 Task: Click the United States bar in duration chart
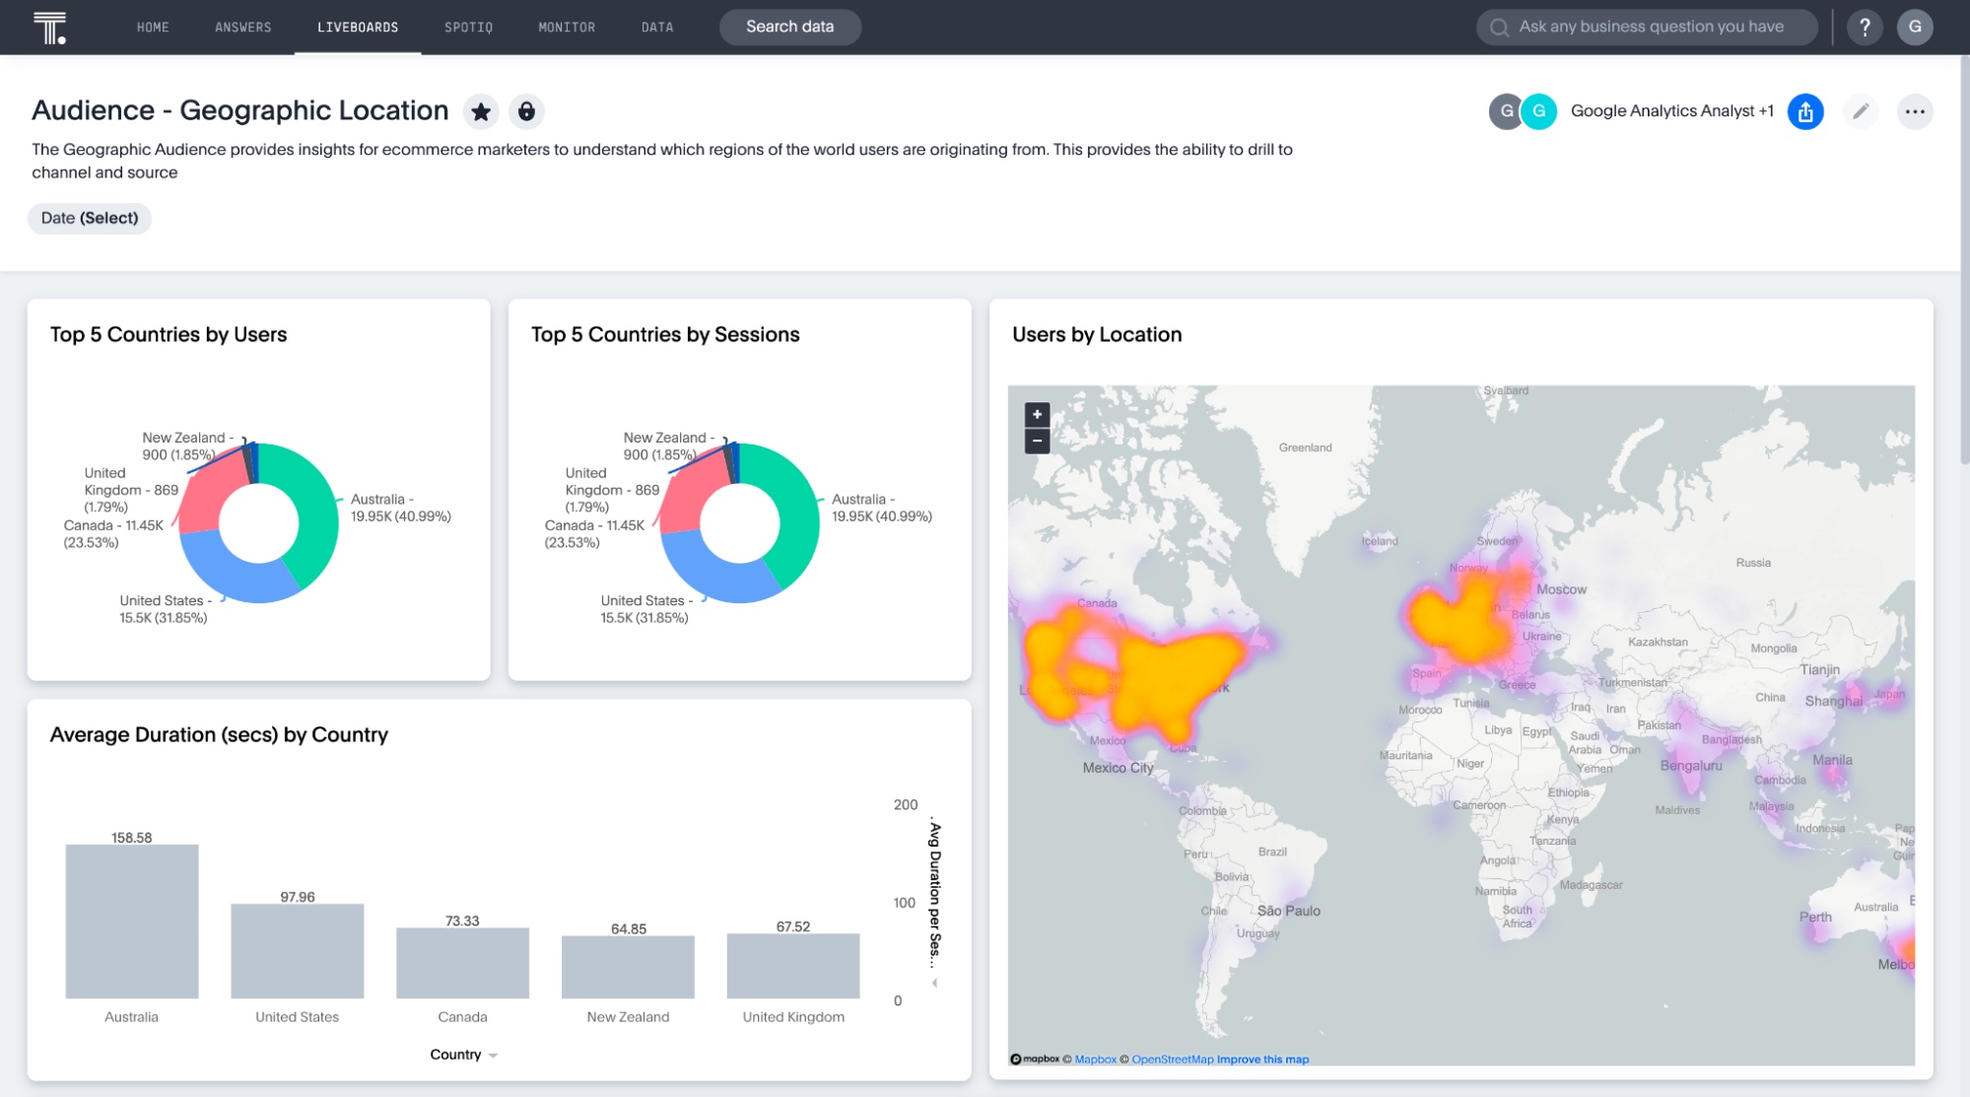click(x=298, y=951)
